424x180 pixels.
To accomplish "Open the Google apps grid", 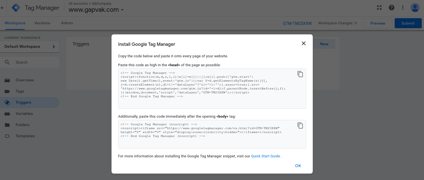I will point(379,8).
